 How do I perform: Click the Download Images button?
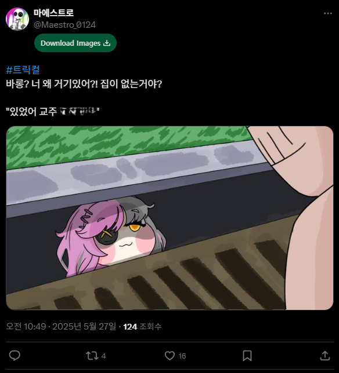(x=75, y=43)
